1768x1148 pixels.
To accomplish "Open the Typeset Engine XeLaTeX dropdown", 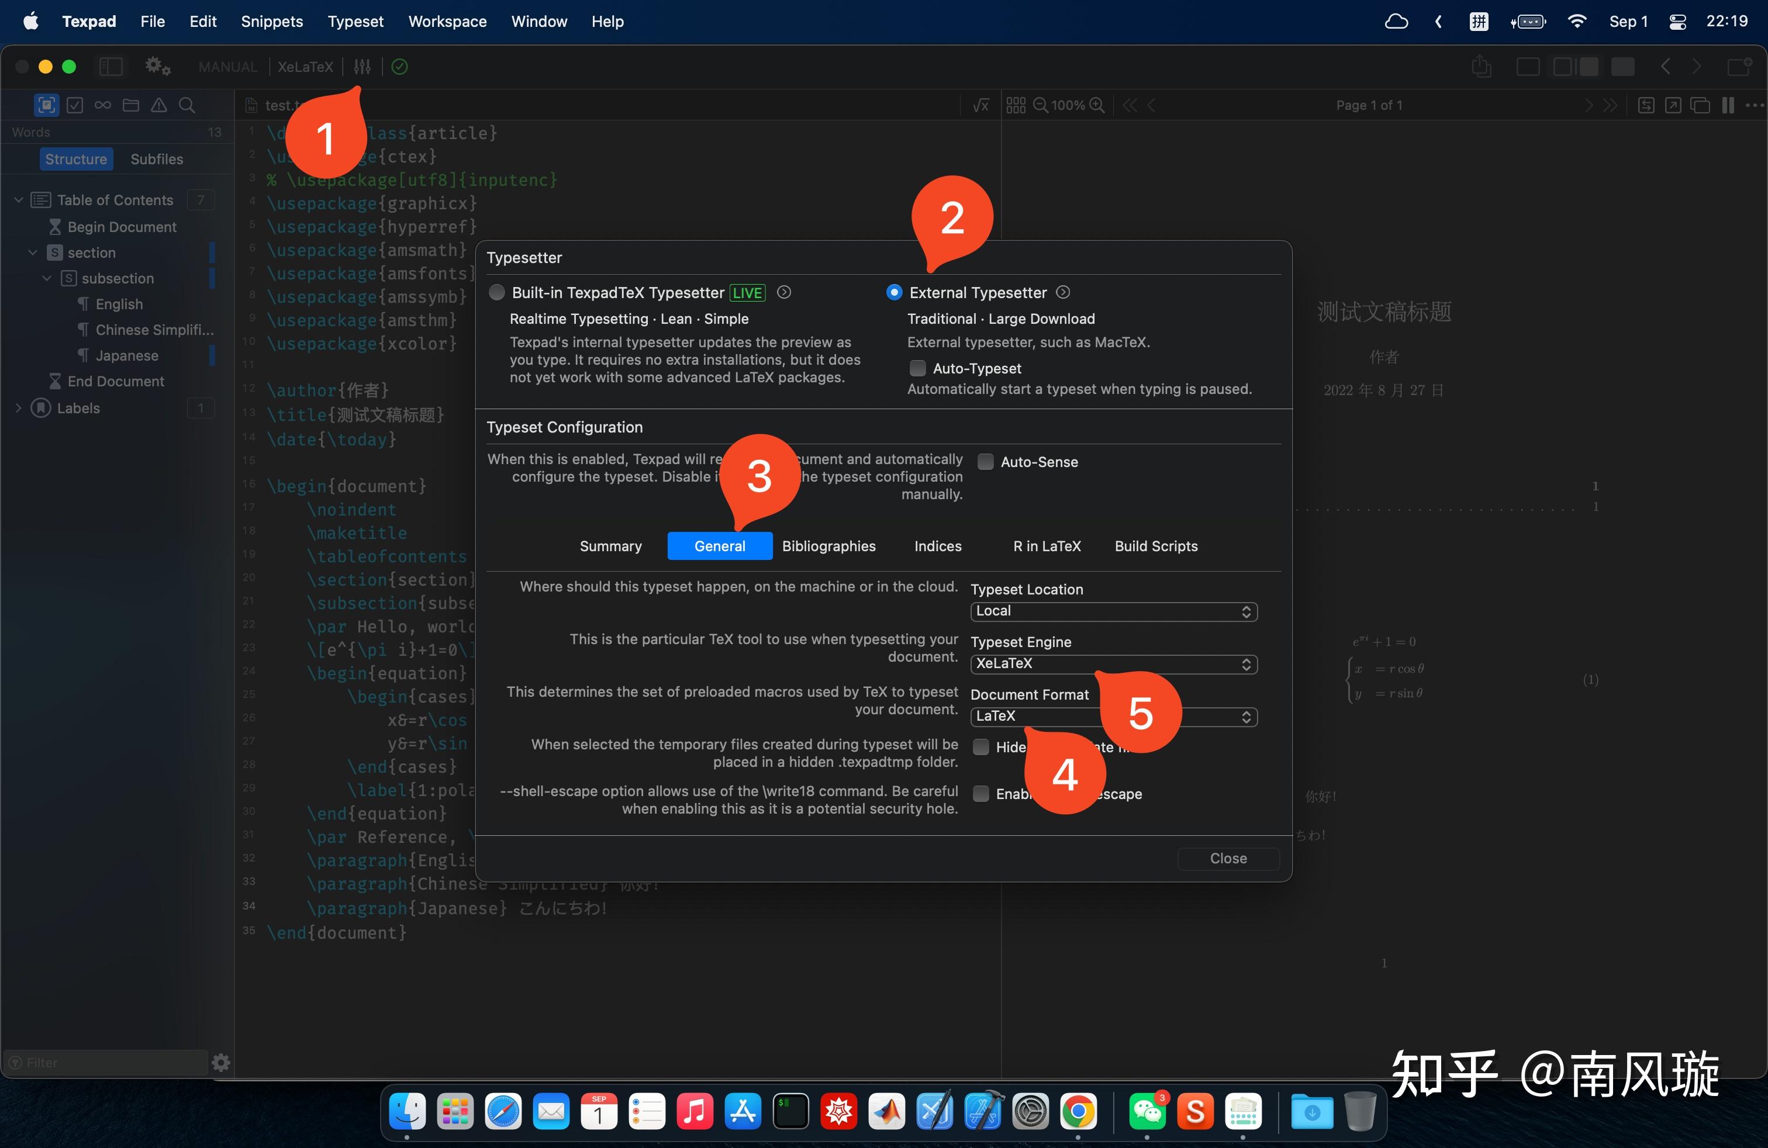I will point(1113,664).
